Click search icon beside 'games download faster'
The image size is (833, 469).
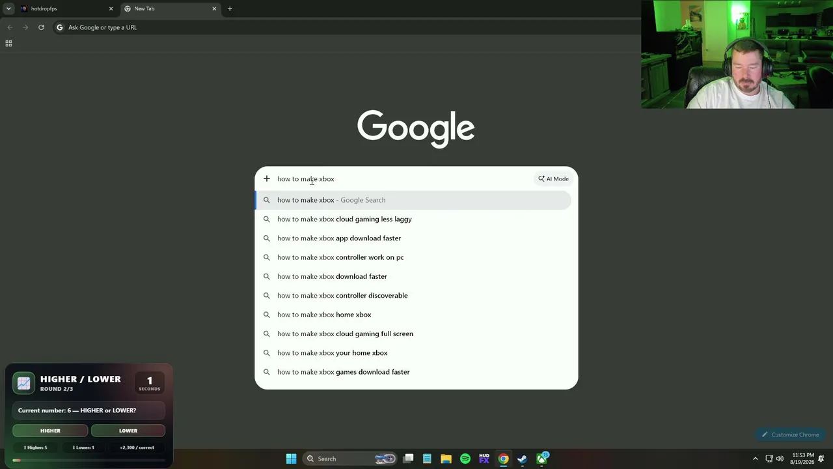pyautogui.click(x=267, y=372)
